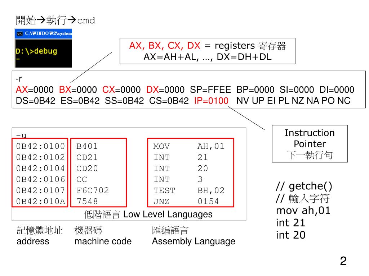Click the registers 寄存器 heading text
The width and height of the screenshot is (369, 276).
coord(250,46)
